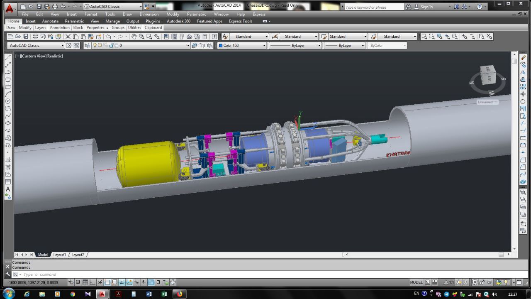The image size is (531, 299).
Task: Toggle Ortho Mode in status bar
Action: (93, 282)
